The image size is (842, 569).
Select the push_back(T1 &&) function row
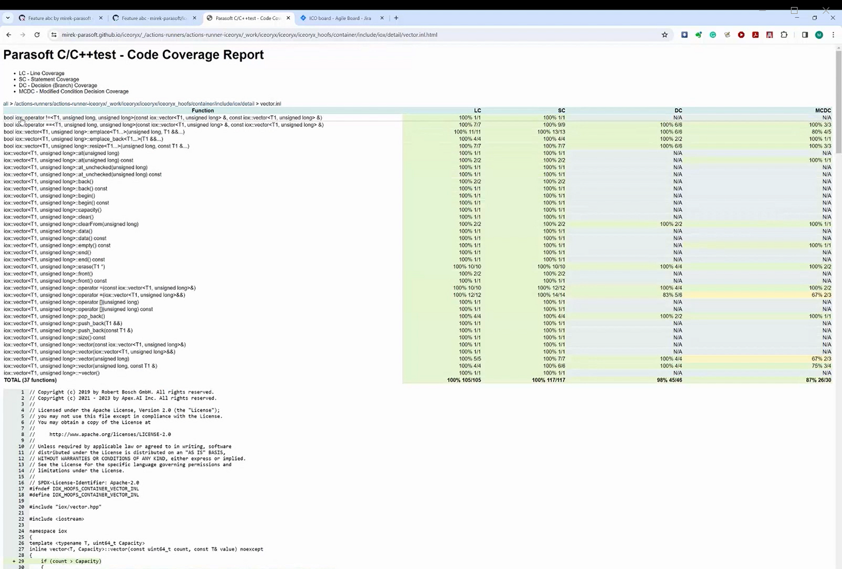417,324
